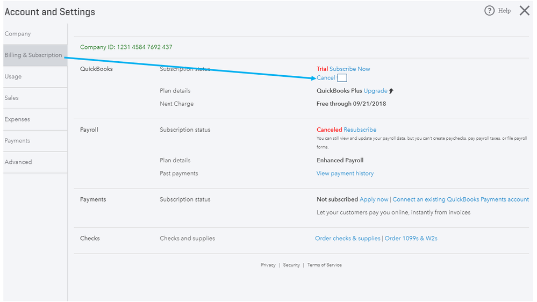Switch to the Usage tab
537x302 pixels.
13,77
